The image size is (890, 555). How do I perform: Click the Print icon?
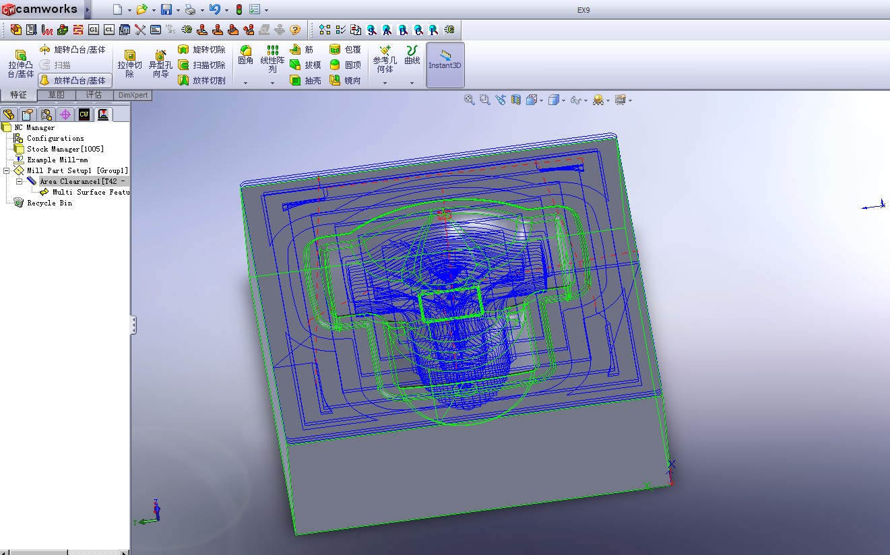(190, 9)
